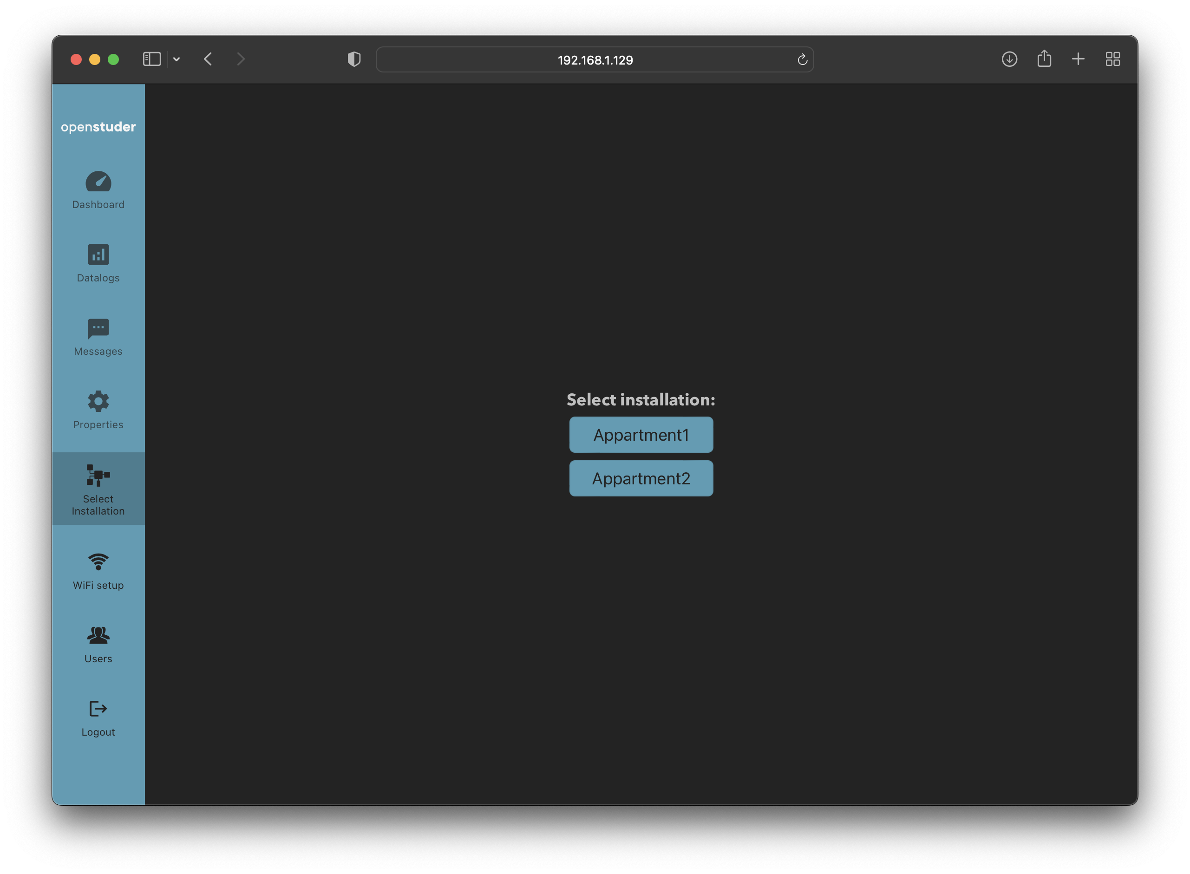1190x874 pixels.
Task: Open Datalogs chart icon
Action: (98, 254)
